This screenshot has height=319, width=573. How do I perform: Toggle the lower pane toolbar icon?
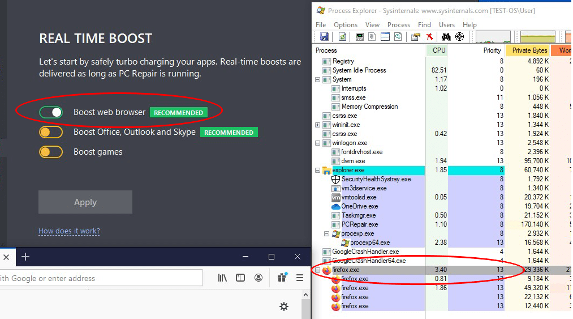click(x=385, y=37)
